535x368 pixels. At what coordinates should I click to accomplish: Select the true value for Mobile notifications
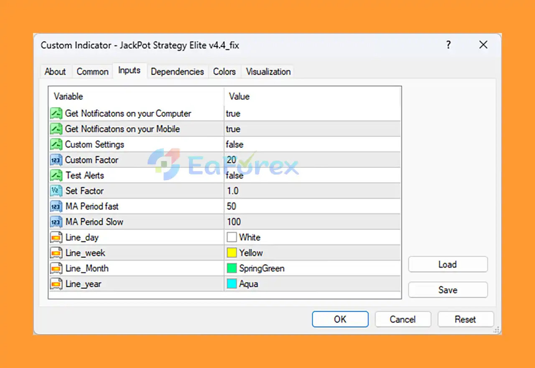[233, 129]
